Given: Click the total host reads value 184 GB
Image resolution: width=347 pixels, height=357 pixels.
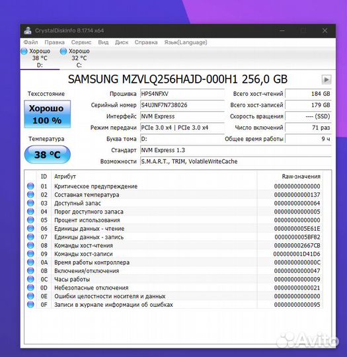Looking at the screenshot, I should (x=308, y=94).
